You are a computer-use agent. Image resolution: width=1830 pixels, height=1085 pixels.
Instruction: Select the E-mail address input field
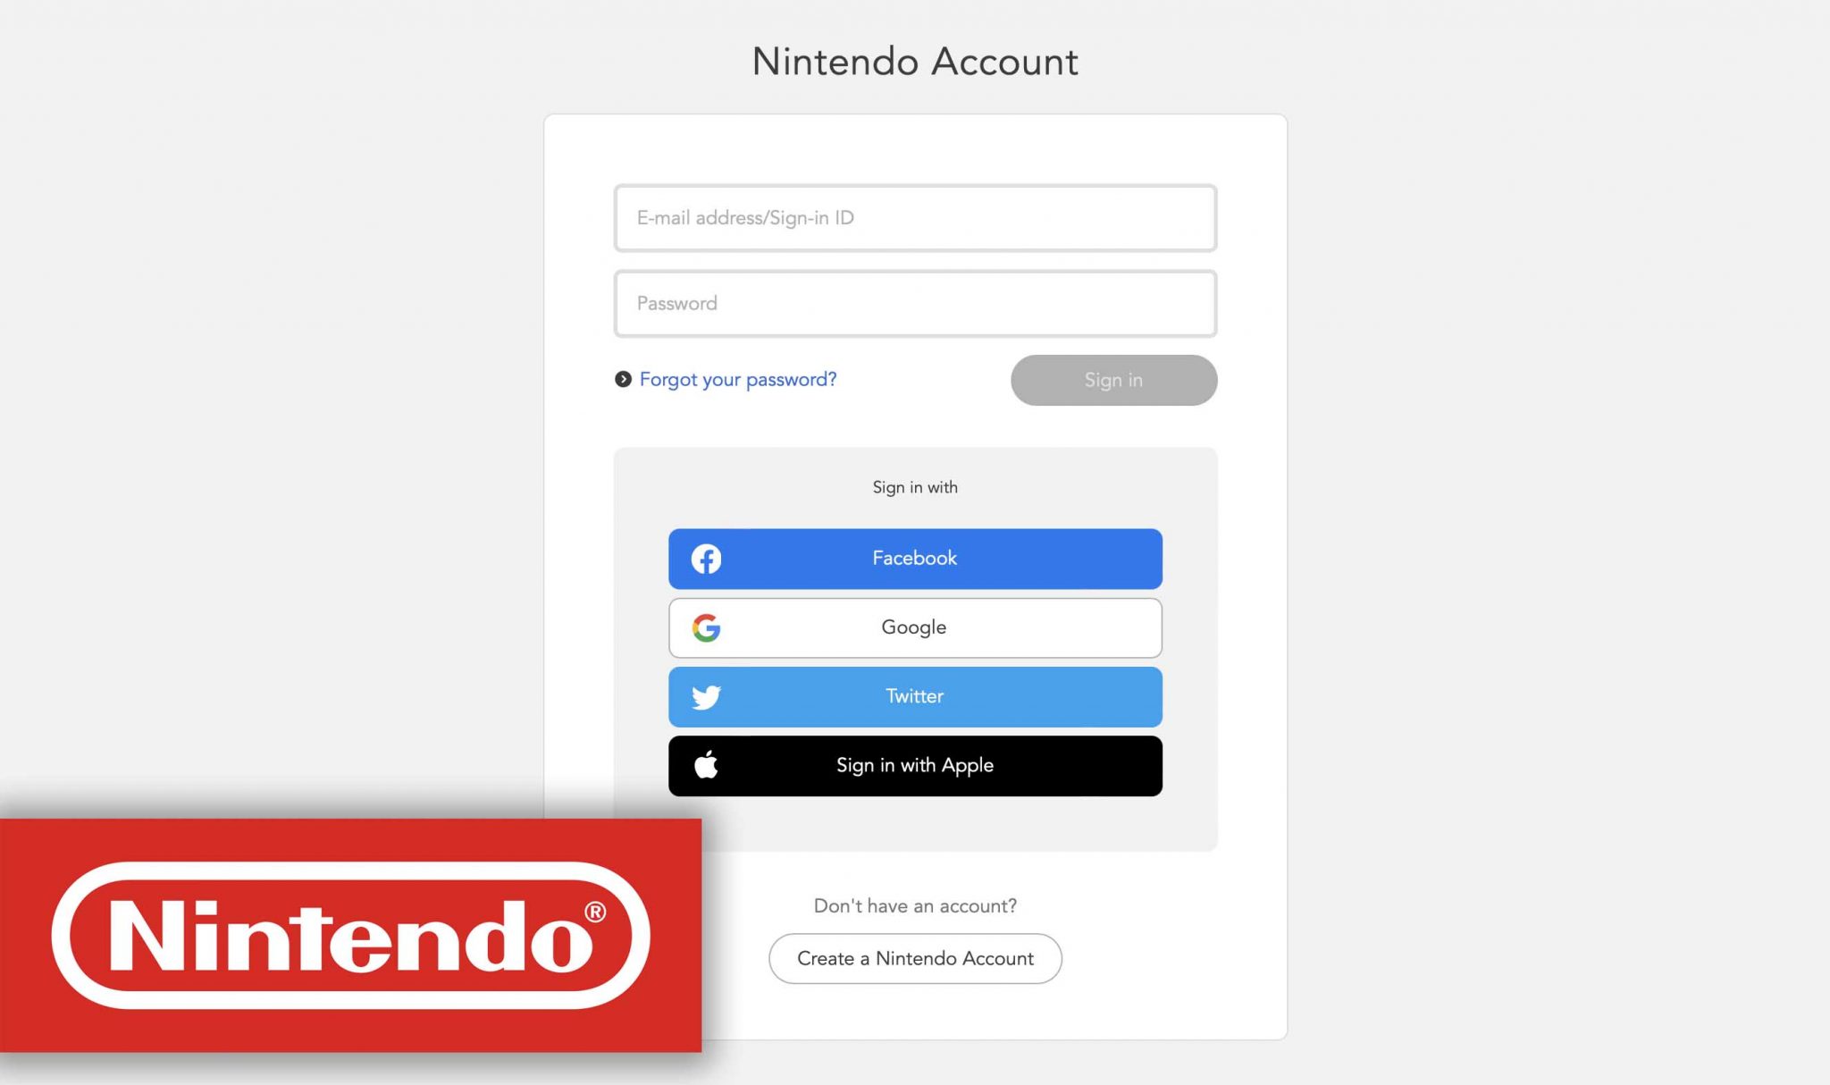pos(914,217)
